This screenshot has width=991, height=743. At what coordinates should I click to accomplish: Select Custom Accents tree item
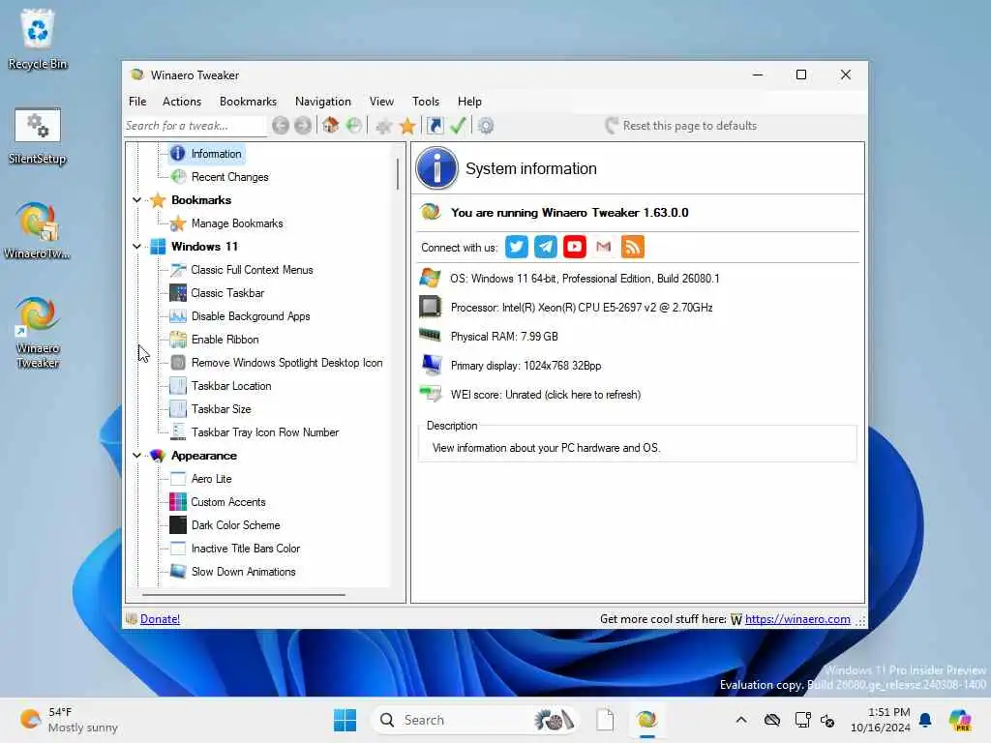pos(228,502)
